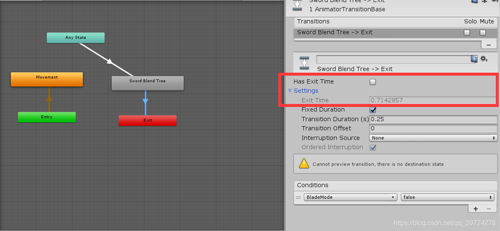The width and height of the screenshot is (500, 231).
Task: Collapse the Settings foldout
Action: pos(290,91)
